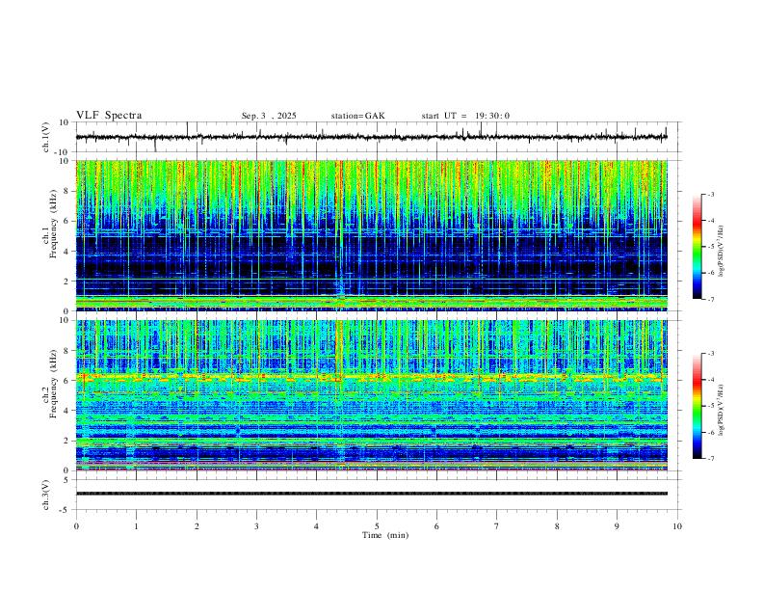Screen dimensions: 763x590
Task: Click the lower colorbar log(PSD) label
Action: [722, 410]
